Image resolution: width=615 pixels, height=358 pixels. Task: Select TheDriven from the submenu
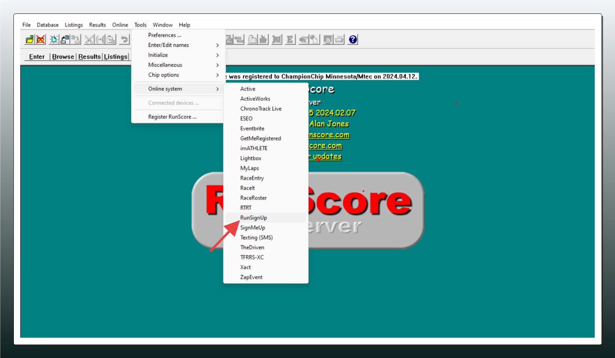click(x=266, y=248)
